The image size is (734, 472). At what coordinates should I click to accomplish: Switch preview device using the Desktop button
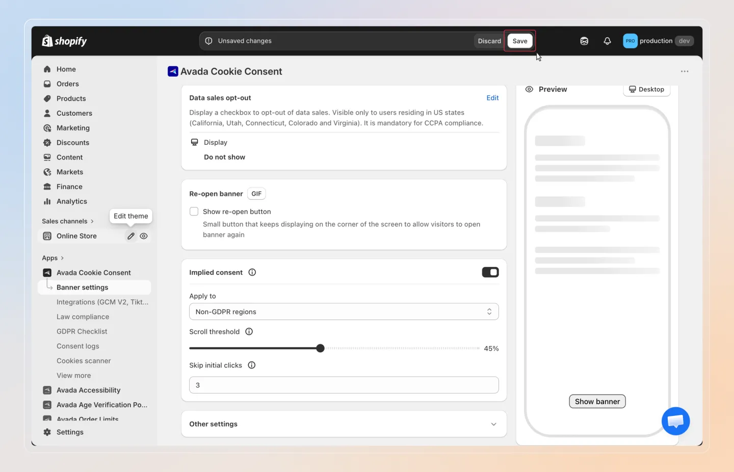(646, 89)
